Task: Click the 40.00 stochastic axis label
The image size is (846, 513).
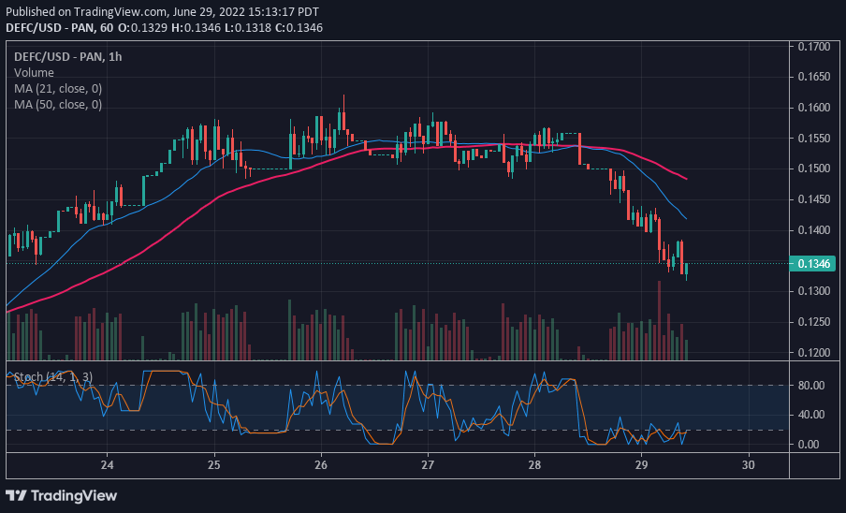Action: (811, 415)
